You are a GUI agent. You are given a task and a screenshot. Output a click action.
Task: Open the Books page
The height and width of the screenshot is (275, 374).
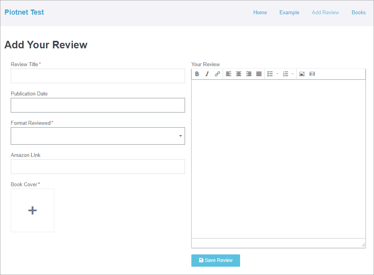coord(359,12)
